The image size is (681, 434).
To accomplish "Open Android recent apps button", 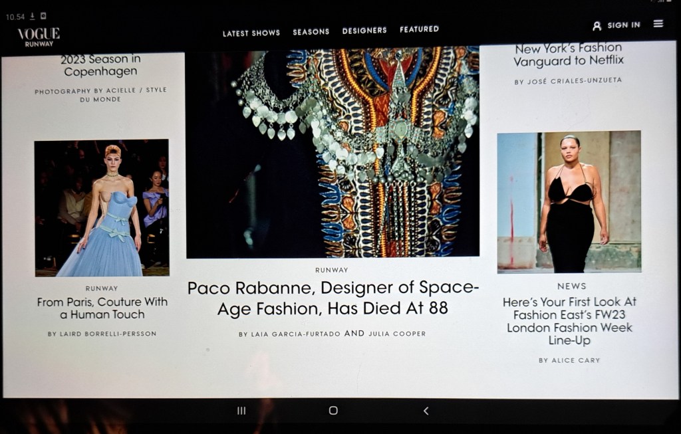I will 241,411.
